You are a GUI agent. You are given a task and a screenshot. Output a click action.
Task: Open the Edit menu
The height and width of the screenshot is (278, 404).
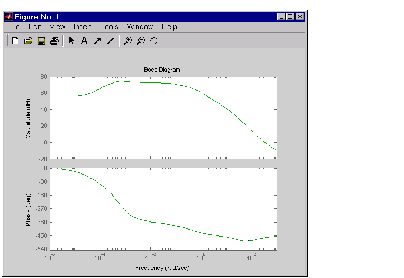pyautogui.click(x=34, y=26)
